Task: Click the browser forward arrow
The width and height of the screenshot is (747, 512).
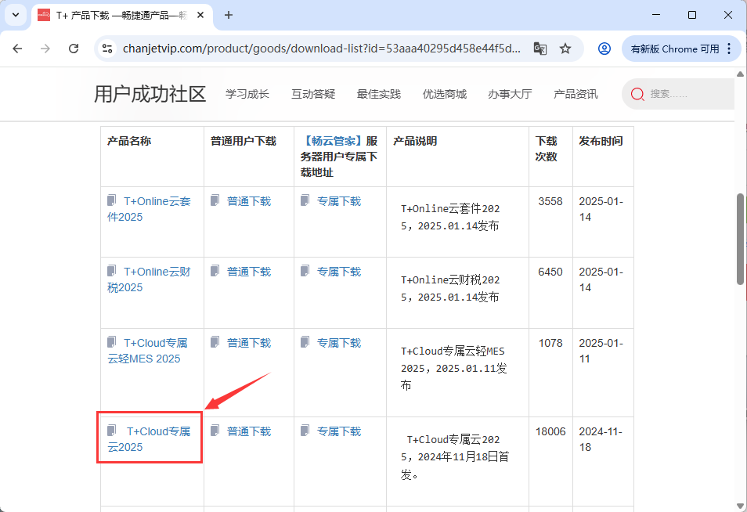Action: (45, 49)
